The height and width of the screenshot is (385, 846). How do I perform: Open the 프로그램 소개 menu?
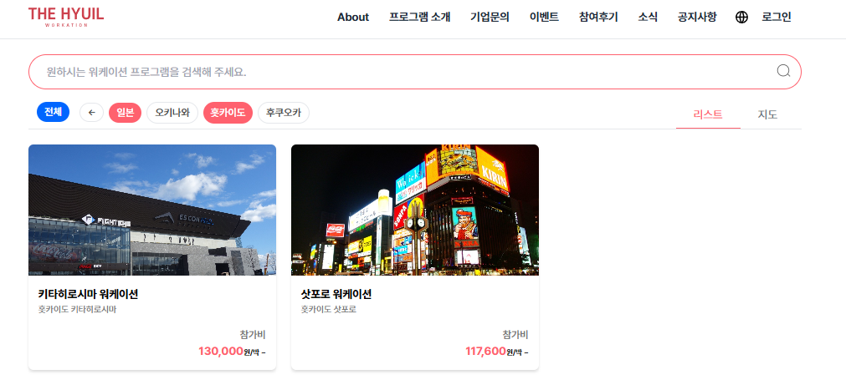420,18
